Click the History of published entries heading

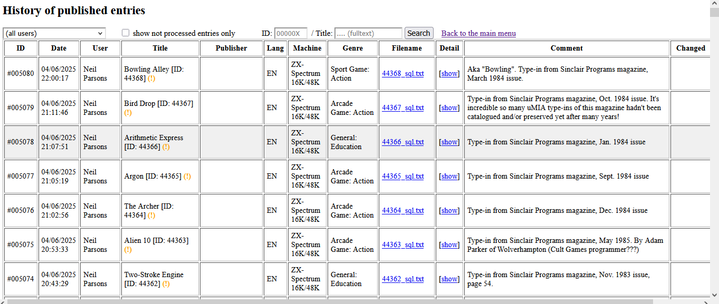pos(74,10)
